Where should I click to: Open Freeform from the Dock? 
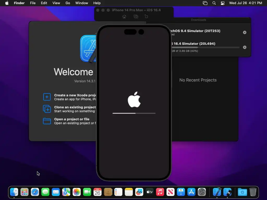[139, 192]
